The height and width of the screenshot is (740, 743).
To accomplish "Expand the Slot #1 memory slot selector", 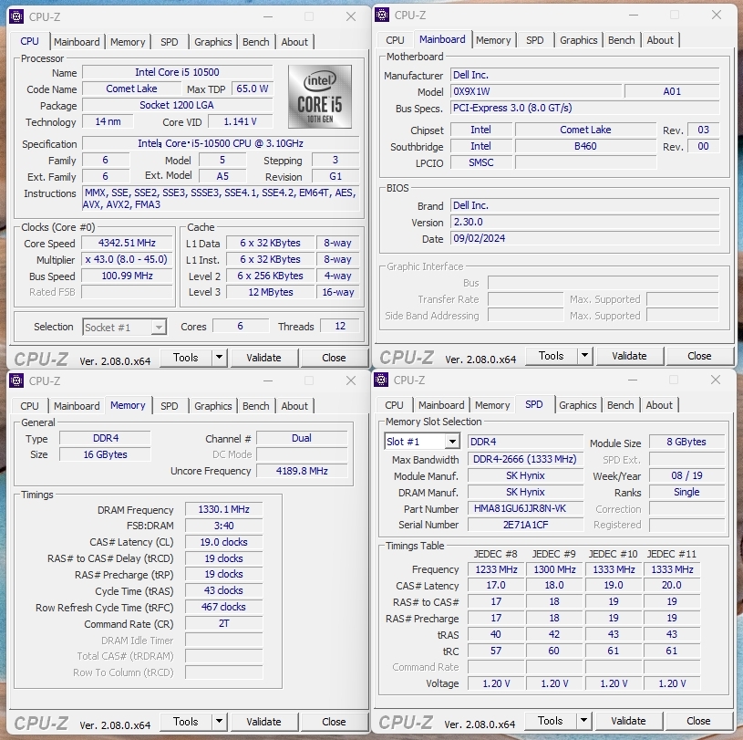I will coord(452,442).
